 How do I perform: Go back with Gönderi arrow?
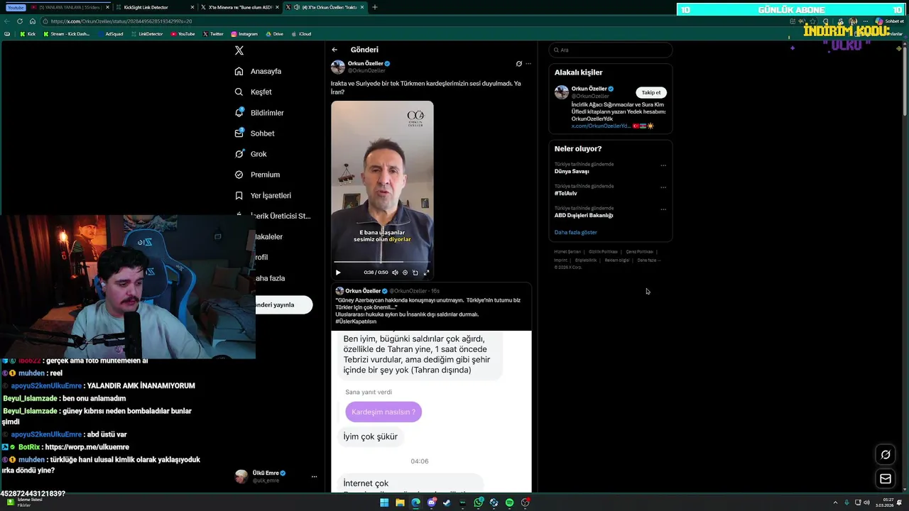click(334, 50)
